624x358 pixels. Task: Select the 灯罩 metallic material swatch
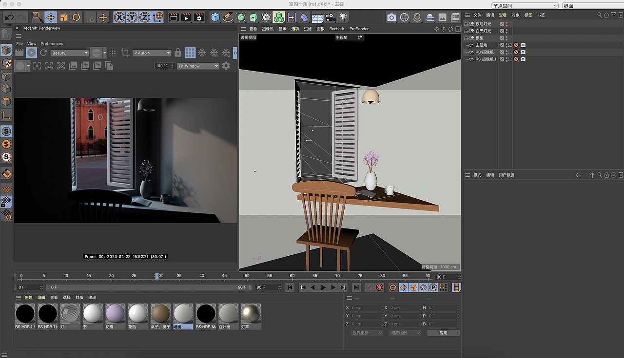click(x=251, y=316)
